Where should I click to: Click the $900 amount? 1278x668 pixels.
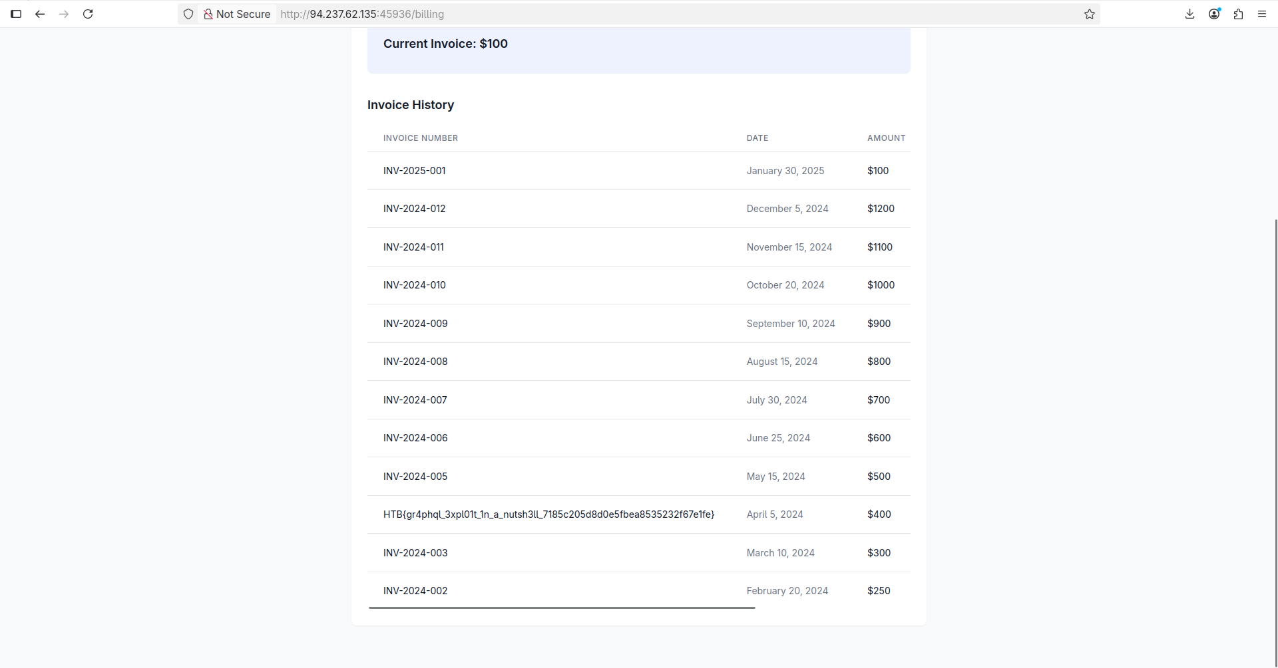tap(879, 324)
